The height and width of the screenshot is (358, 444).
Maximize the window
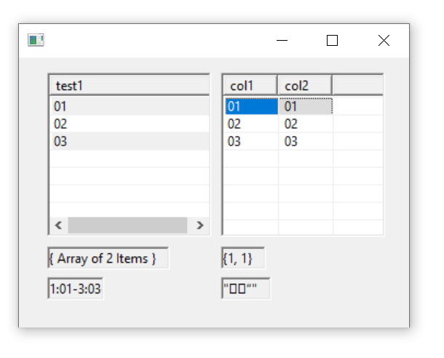[x=332, y=41]
